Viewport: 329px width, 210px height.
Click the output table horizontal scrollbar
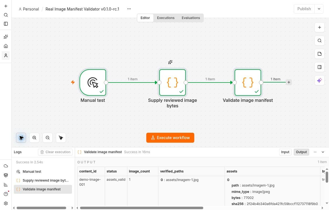pos(142,208)
